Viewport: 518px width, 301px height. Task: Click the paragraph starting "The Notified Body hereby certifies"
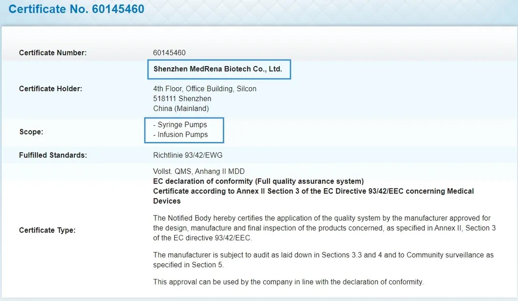[323, 228]
